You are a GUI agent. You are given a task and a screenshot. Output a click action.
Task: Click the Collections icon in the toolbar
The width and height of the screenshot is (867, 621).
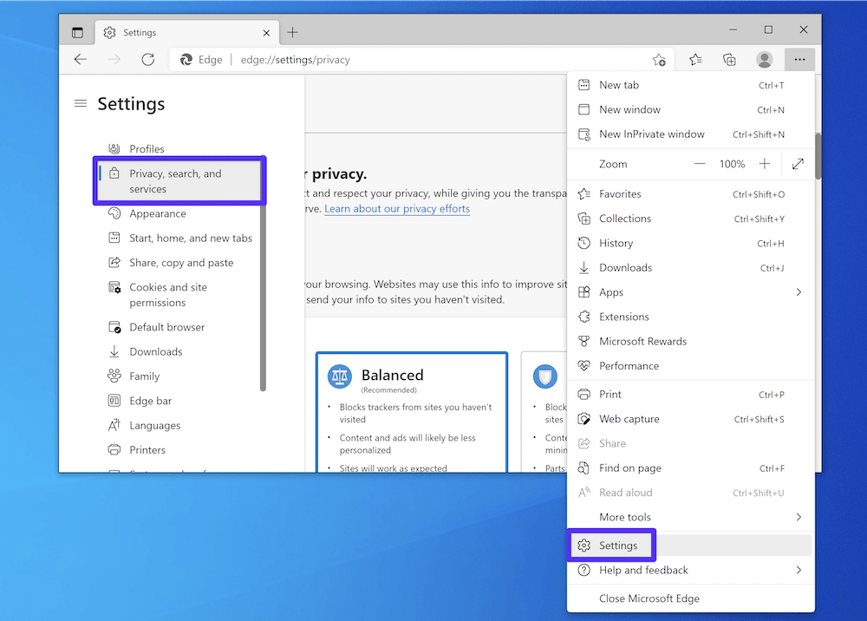coord(729,59)
